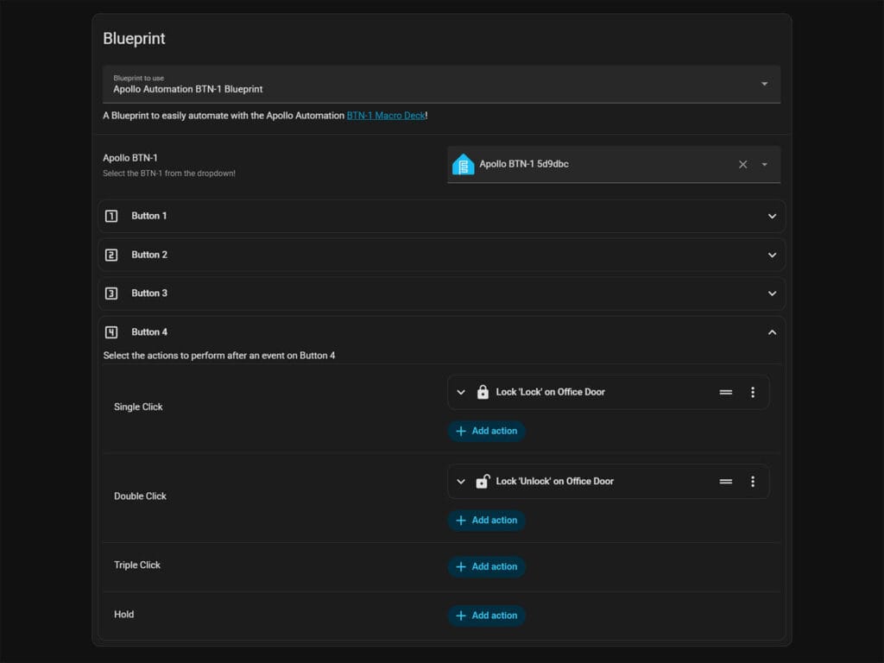Clear the Apollo BTN-1 device selection

coord(742,164)
